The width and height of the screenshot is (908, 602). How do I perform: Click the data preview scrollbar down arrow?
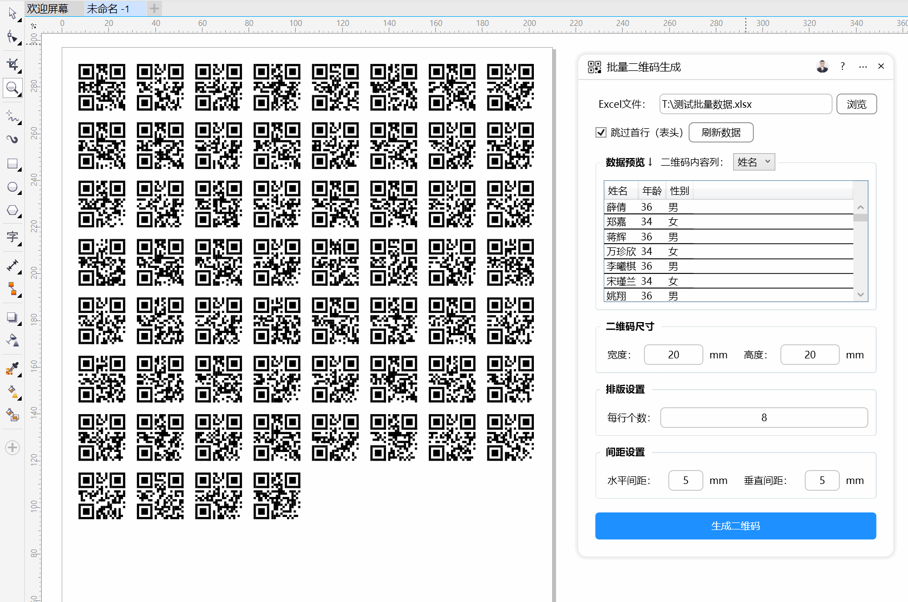860,295
